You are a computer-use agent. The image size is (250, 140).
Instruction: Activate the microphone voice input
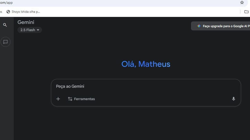pos(233,99)
